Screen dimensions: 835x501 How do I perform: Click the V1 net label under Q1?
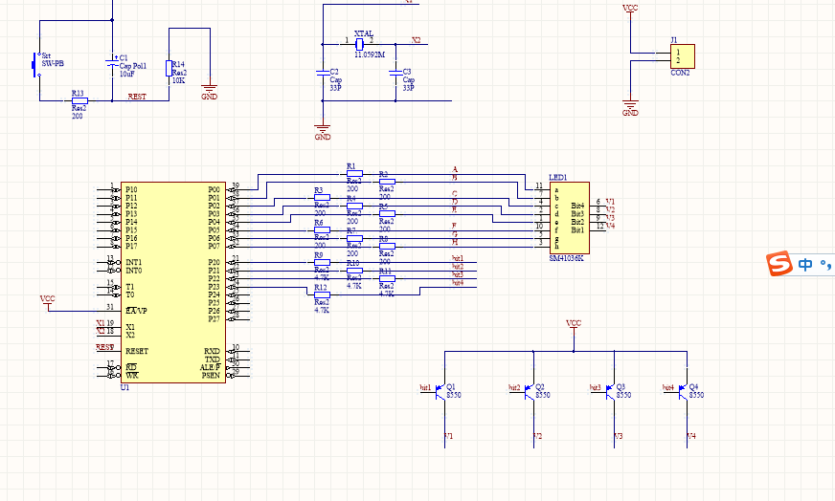click(449, 436)
